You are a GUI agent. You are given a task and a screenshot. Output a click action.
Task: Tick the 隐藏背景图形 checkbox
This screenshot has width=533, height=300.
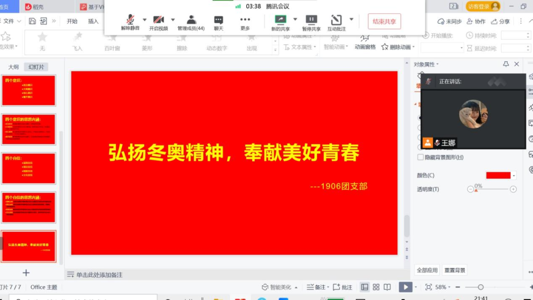[420, 157]
